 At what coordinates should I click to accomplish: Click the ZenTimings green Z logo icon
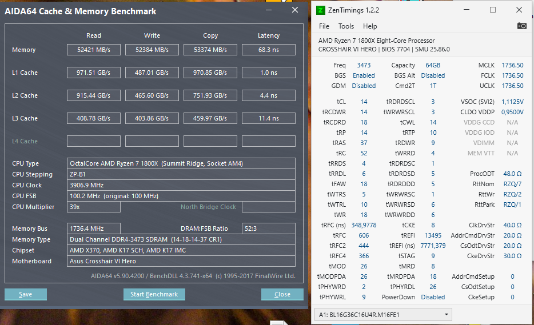click(x=321, y=10)
